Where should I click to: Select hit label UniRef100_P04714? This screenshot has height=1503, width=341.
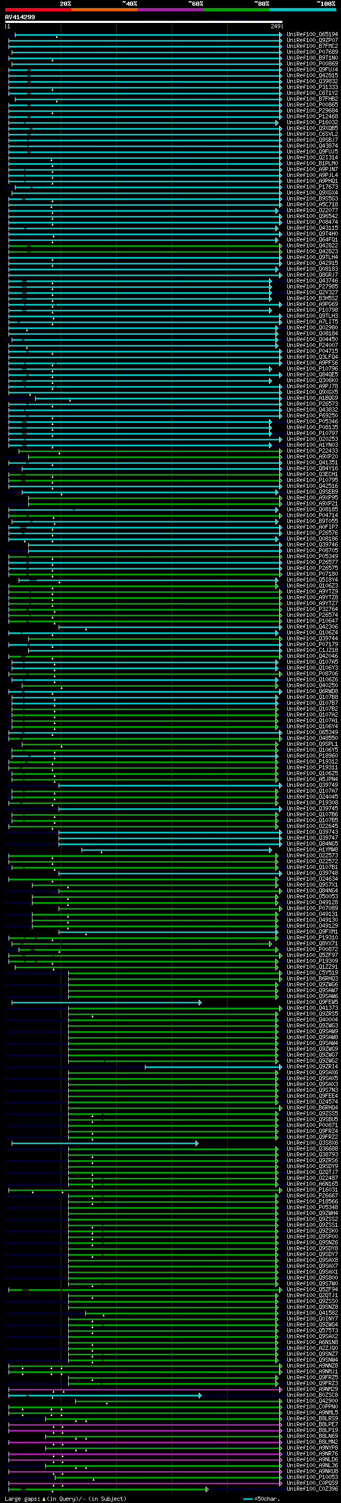(312, 515)
